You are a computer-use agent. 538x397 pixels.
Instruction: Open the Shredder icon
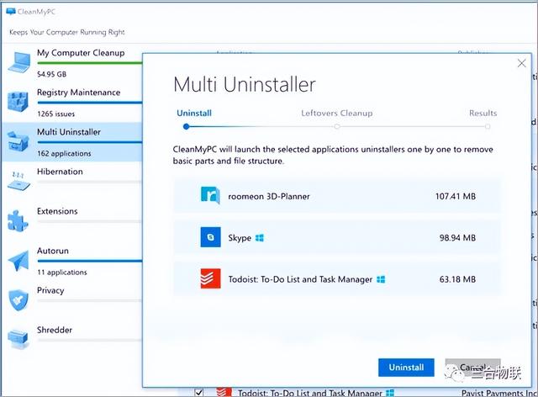(x=18, y=337)
